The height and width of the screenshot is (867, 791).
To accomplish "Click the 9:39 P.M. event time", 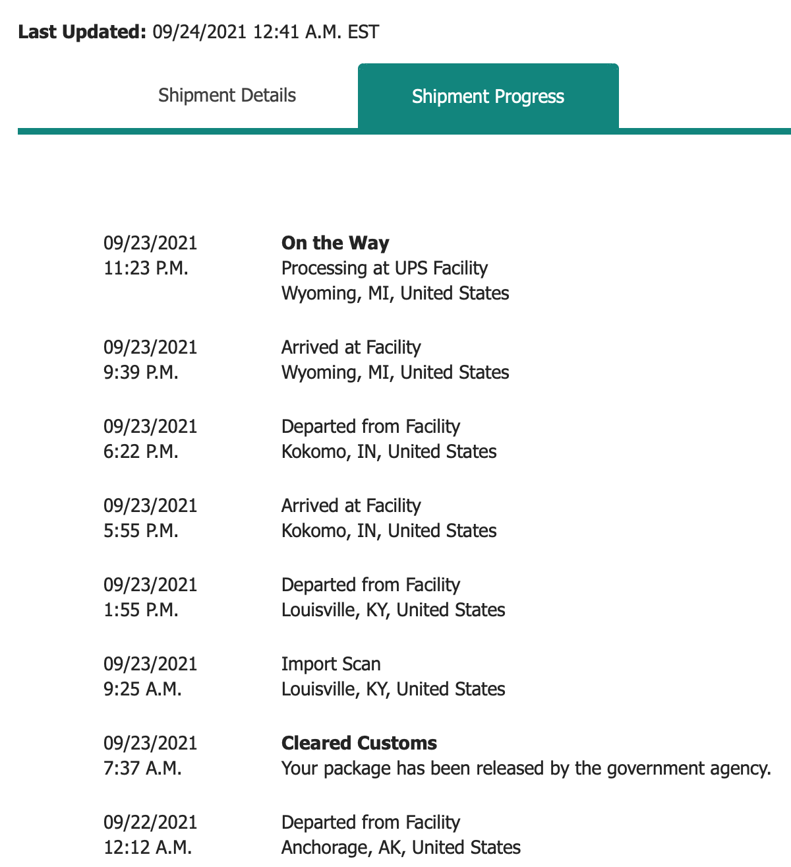I will tap(141, 372).
